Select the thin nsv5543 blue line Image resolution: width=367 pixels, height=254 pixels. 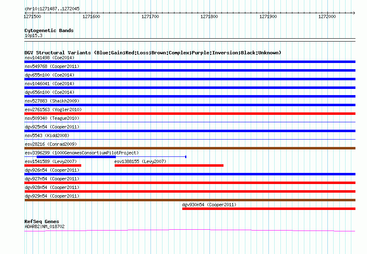(190, 139)
